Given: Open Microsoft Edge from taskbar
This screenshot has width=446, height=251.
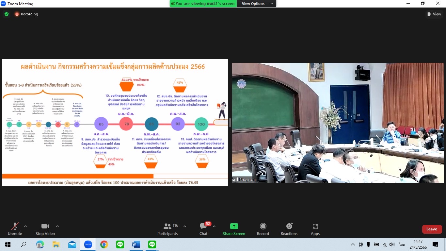Looking at the screenshot, I should [40, 244].
